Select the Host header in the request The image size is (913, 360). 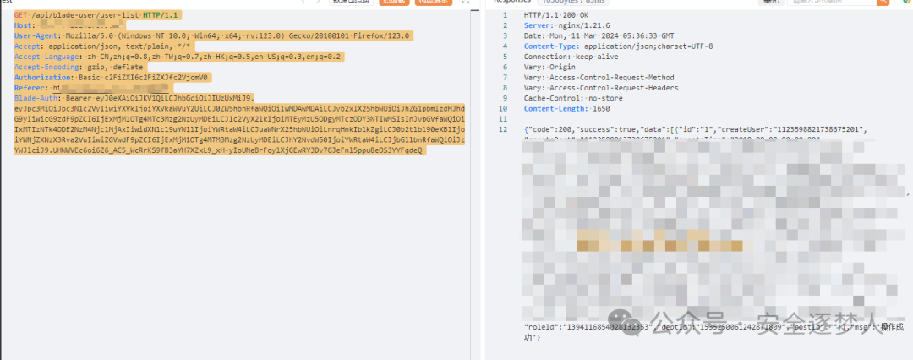point(69,25)
